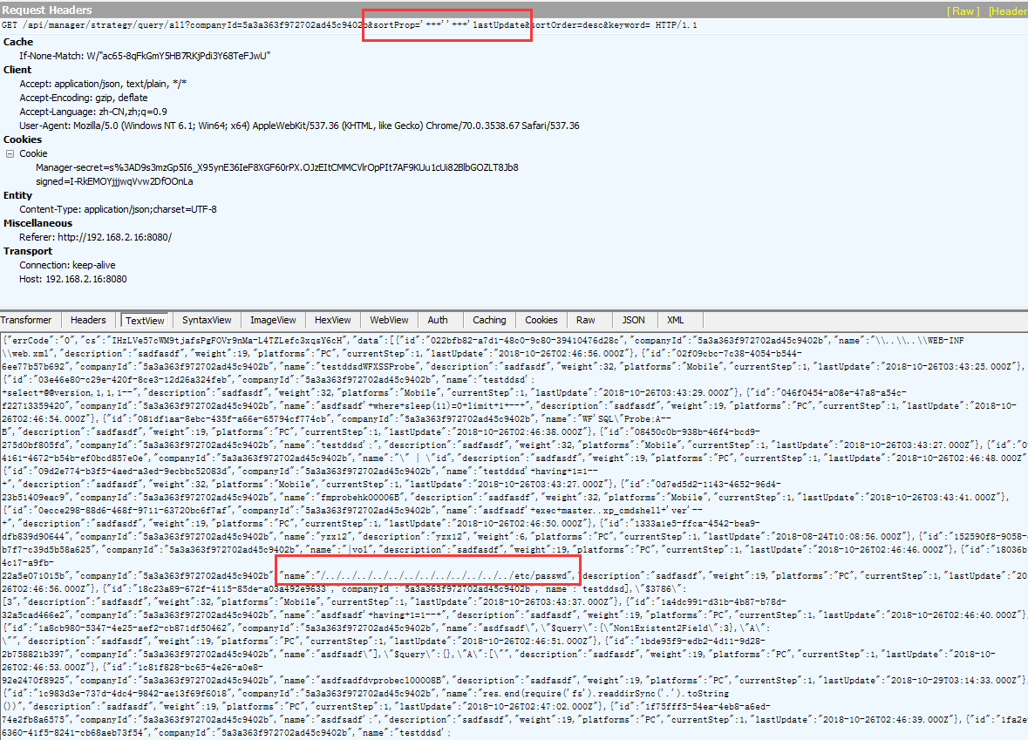Click the Client section heading

pos(17,70)
